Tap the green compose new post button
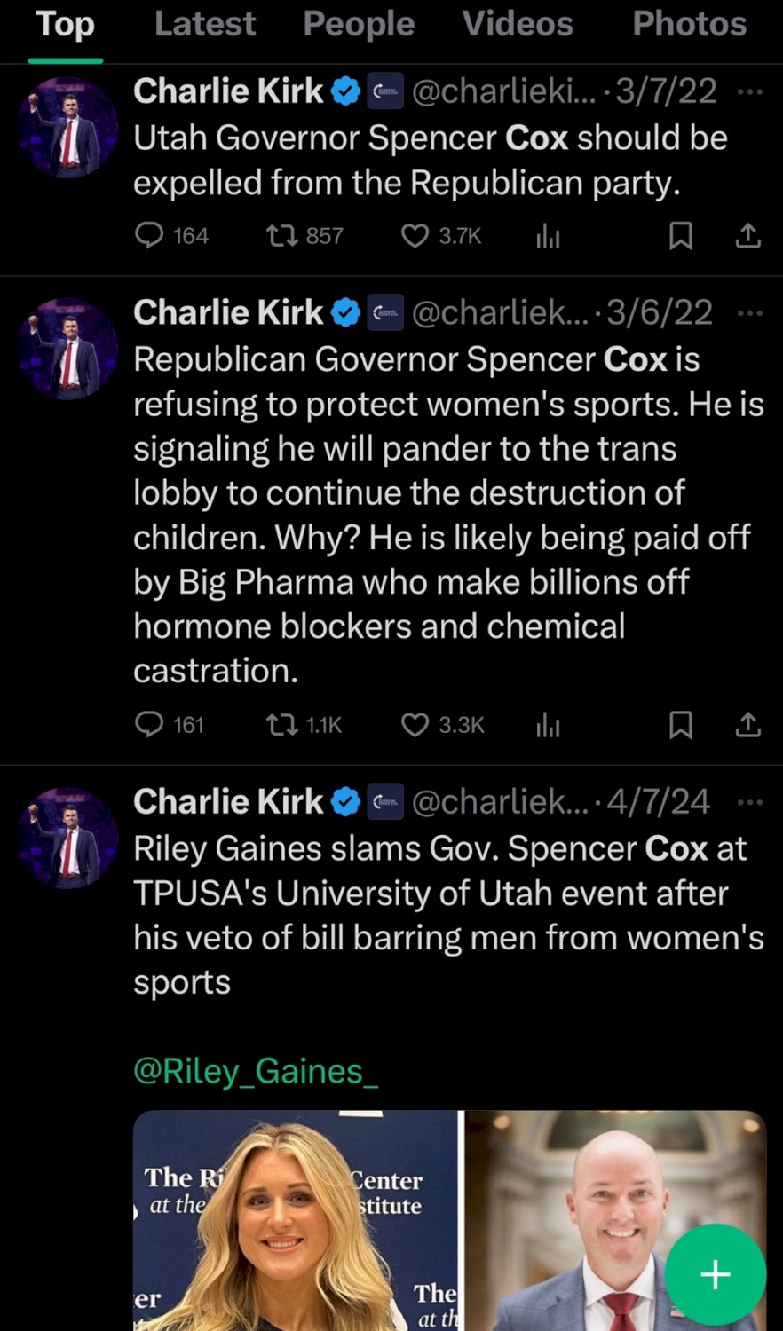 pyautogui.click(x=715, y=1275)
